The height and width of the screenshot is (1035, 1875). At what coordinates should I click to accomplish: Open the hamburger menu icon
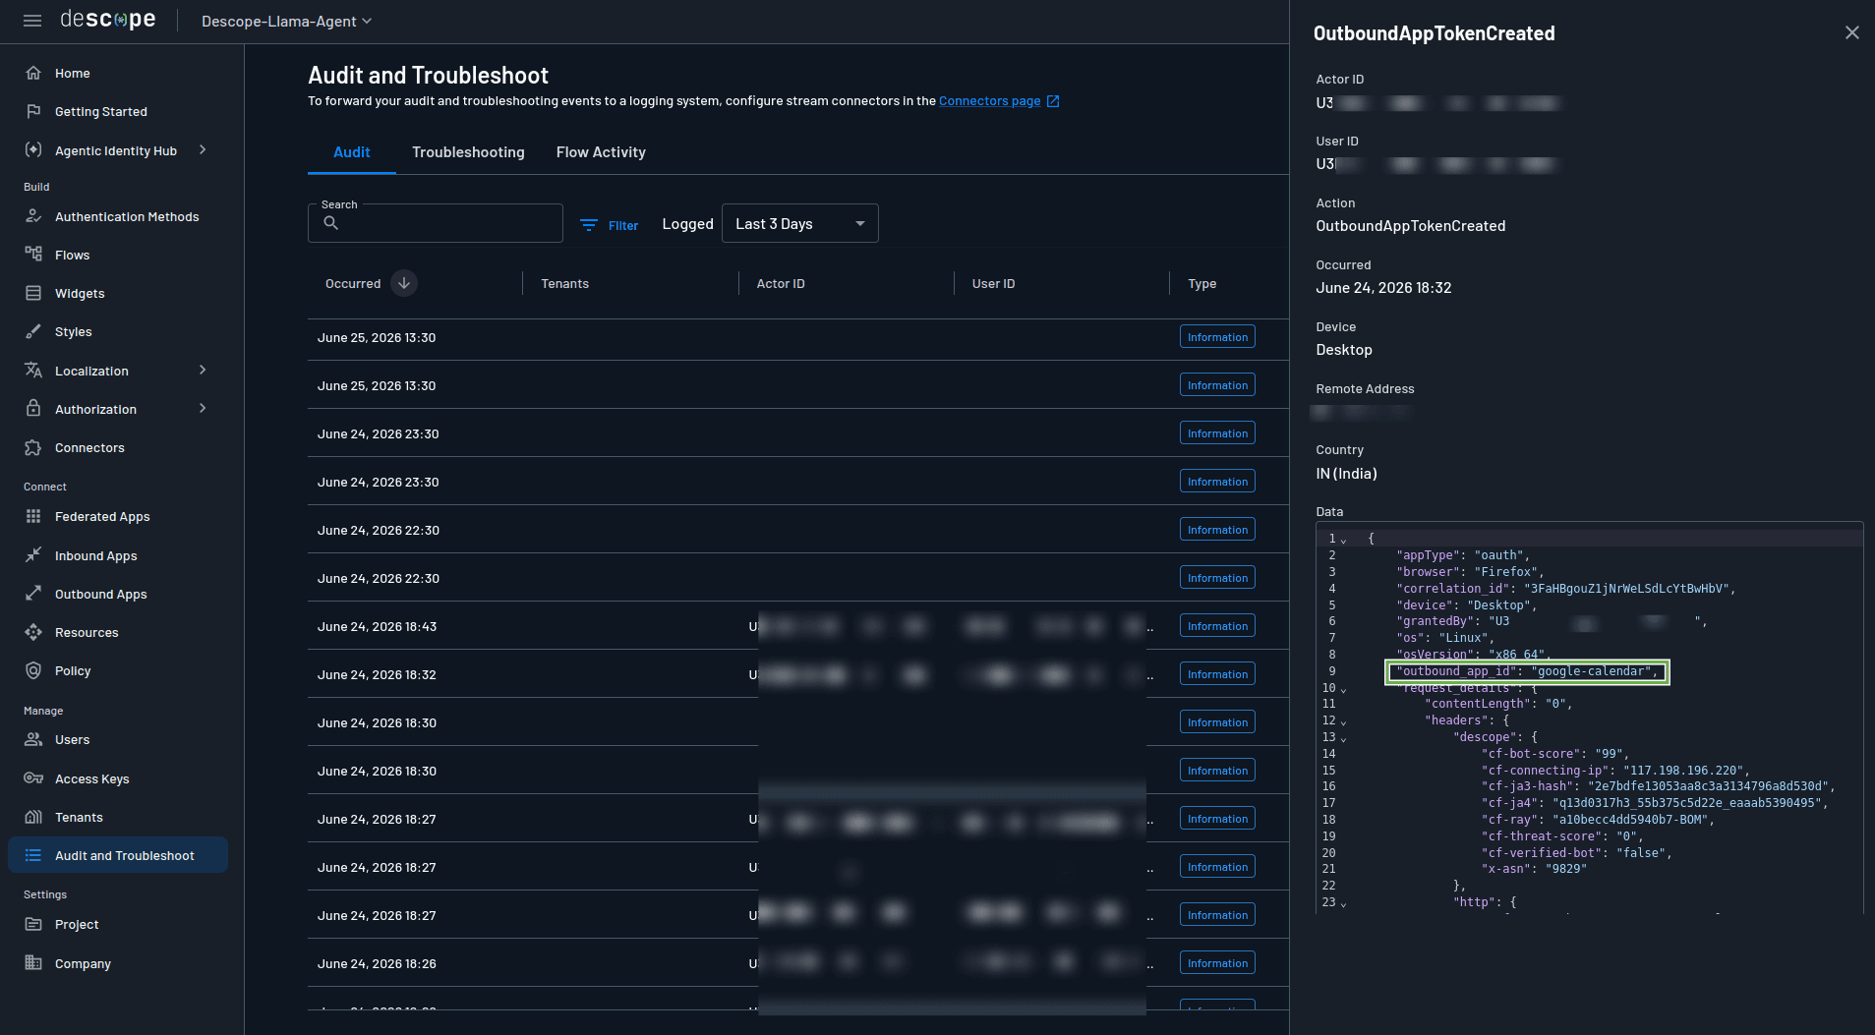(x=32, y=21)
